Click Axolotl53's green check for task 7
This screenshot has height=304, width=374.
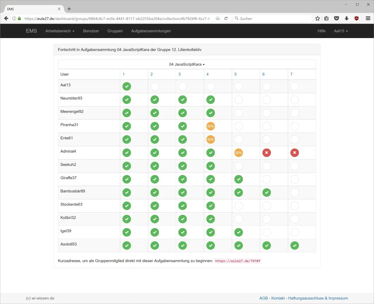pyautogui.click(x=295, y=246)
